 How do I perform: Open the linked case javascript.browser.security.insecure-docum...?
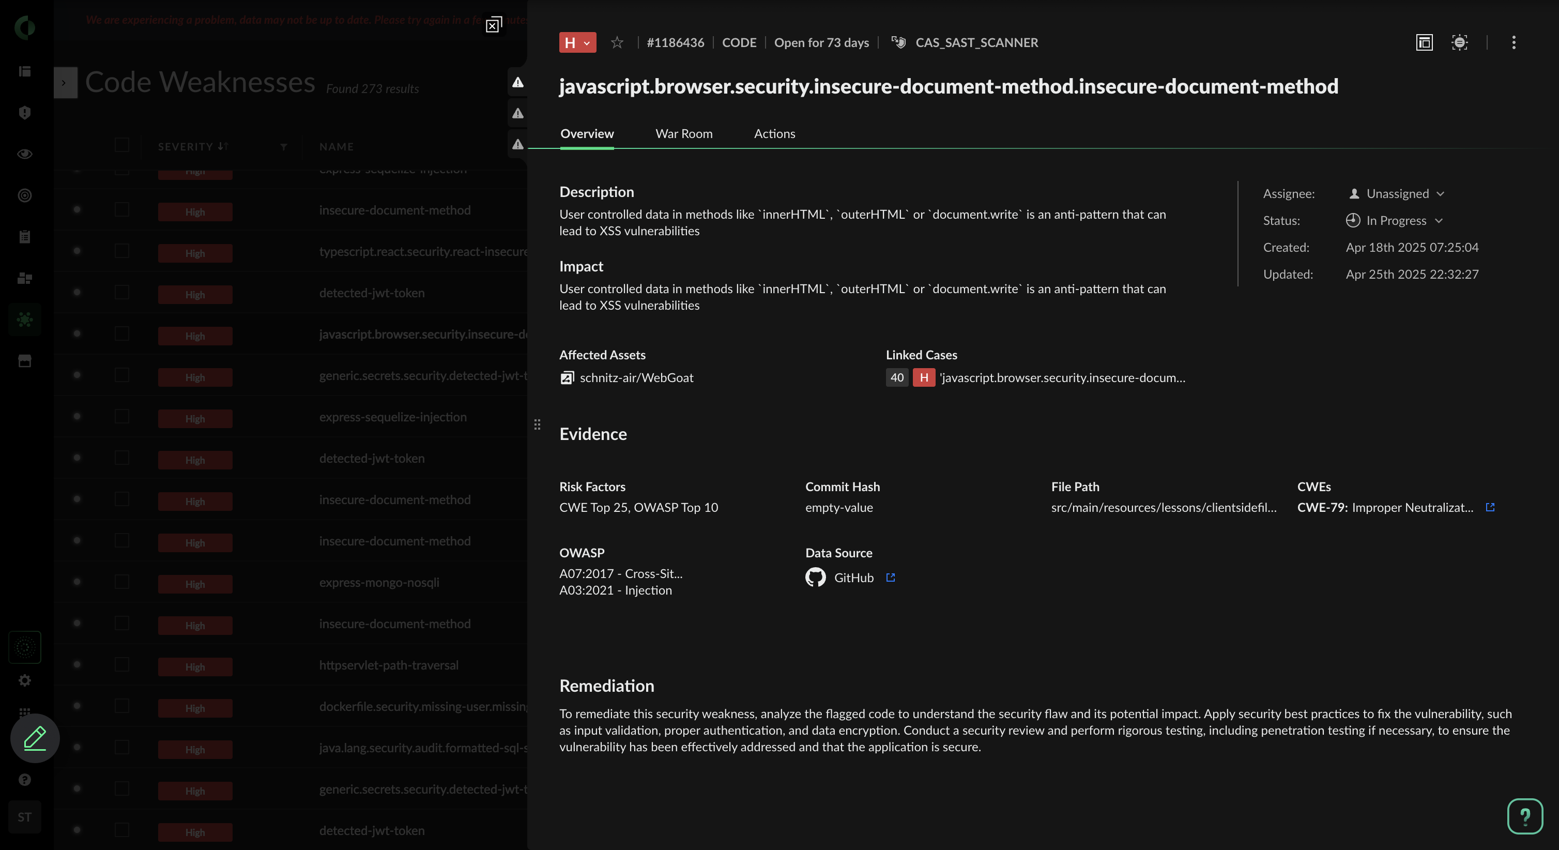[1062, 378]
